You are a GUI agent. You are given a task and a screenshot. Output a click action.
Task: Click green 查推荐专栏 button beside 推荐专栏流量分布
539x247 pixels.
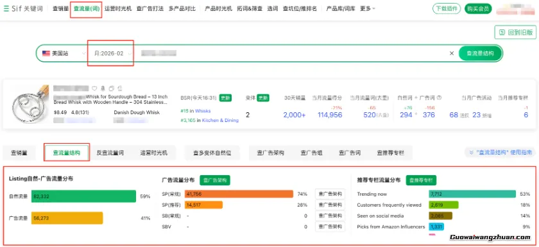point(421,180)
